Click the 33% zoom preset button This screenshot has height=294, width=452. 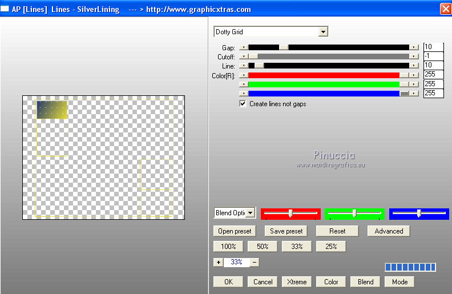point(297,247)
